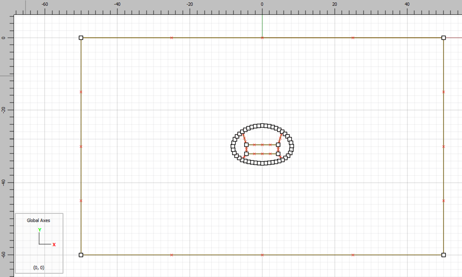
Task: Select the rightmost vertex of the ellipse
Action: coord(292,146)
